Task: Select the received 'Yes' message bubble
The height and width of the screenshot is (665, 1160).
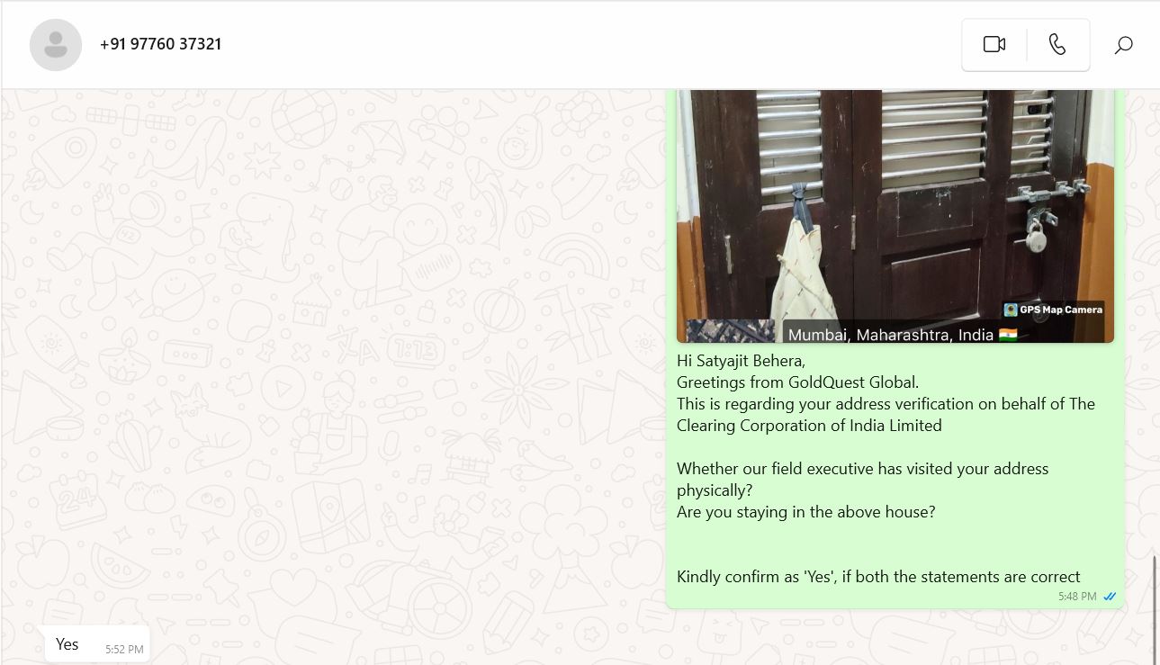Action: (x=97, y=644)
